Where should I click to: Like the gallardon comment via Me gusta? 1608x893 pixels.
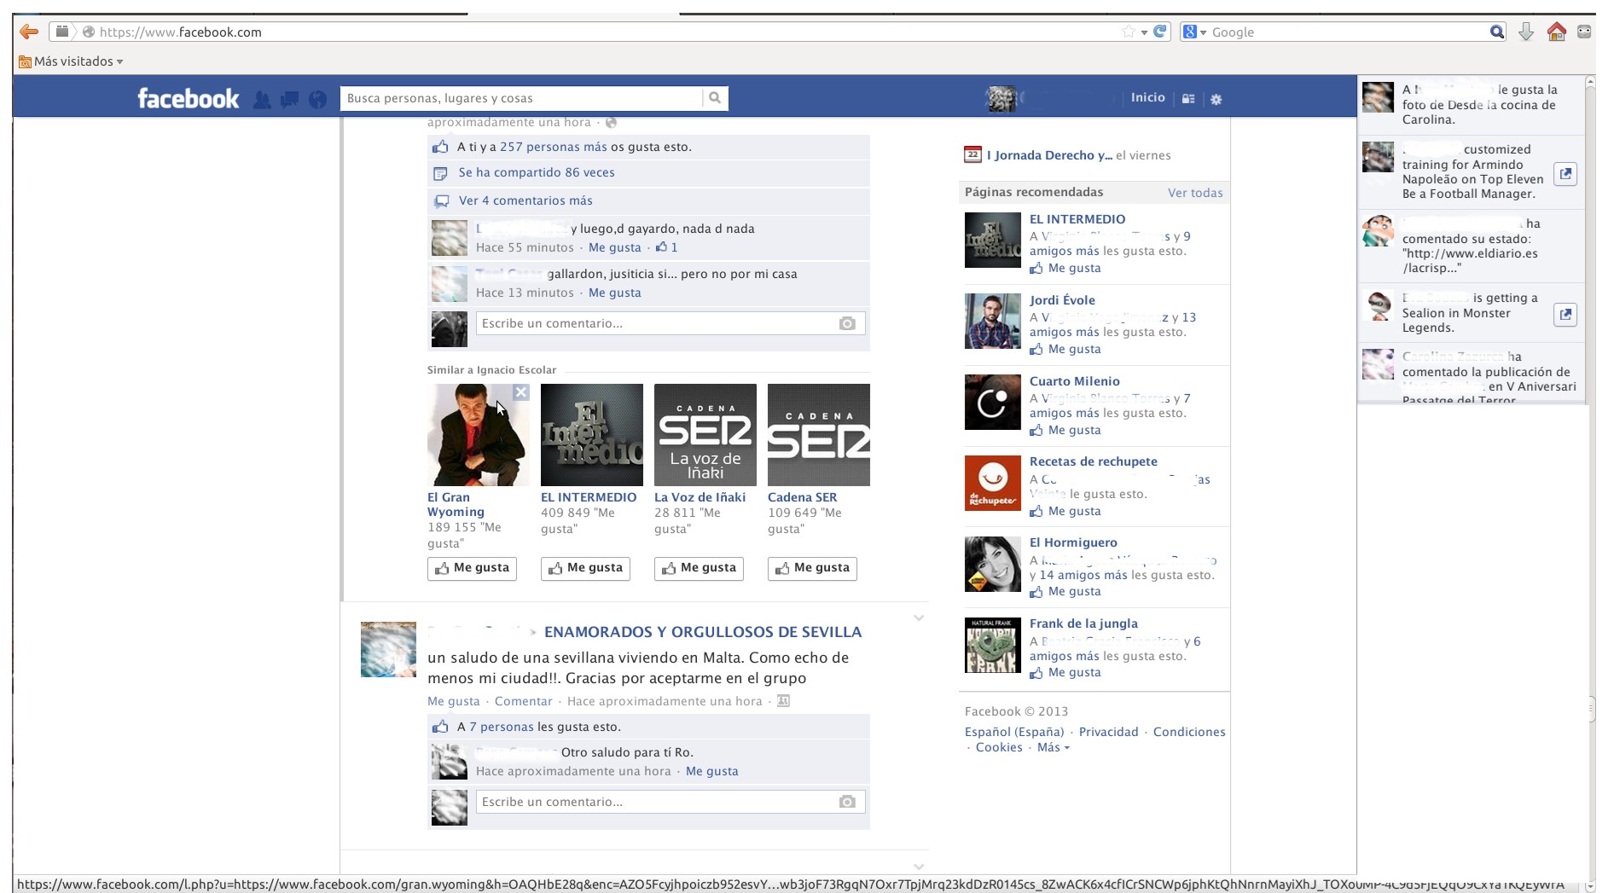[614, 293]
